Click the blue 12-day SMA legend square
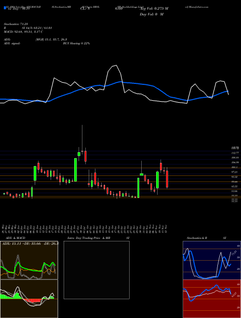 (x=5, y=8)
